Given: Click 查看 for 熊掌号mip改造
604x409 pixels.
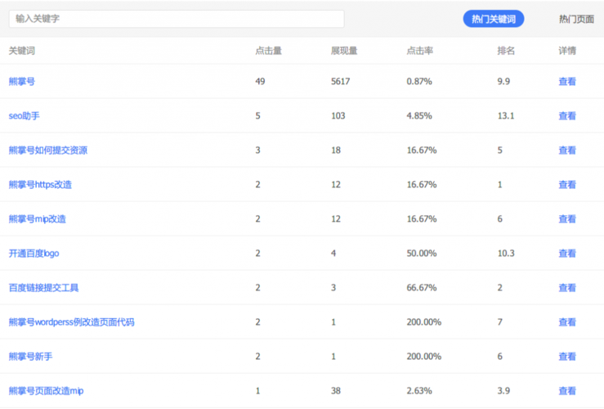Looking at the screenshot, I should point(567,218).
